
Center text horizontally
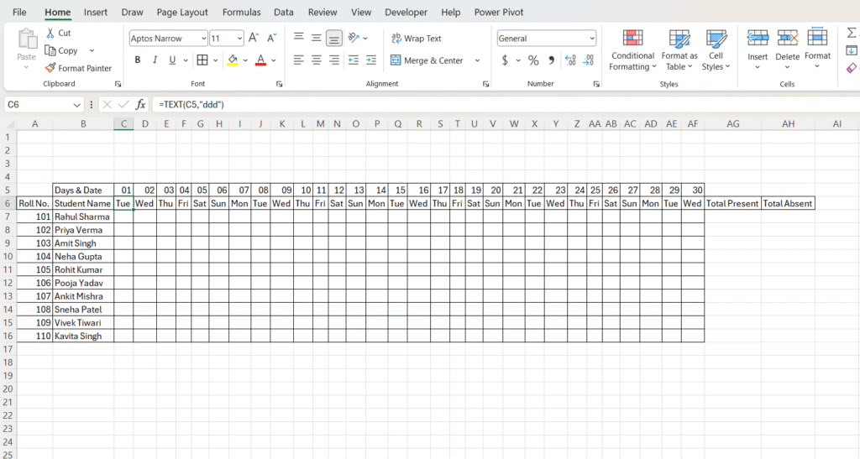tap(317, 60)
